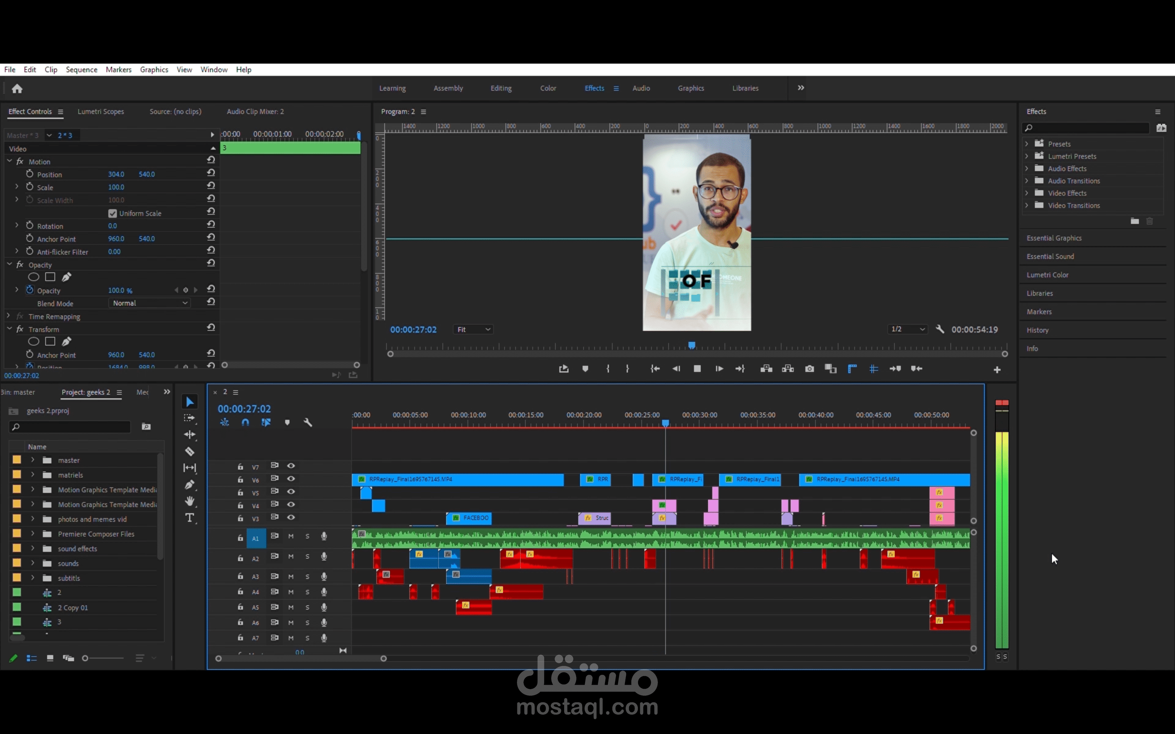Select the Selection tool arrow

190,402
